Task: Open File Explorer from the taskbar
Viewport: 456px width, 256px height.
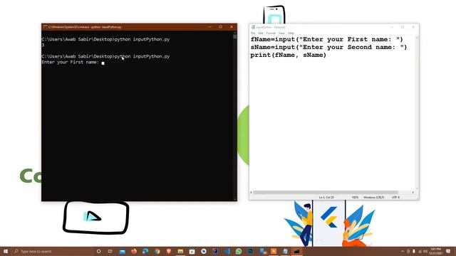Action: click(180, 251)
